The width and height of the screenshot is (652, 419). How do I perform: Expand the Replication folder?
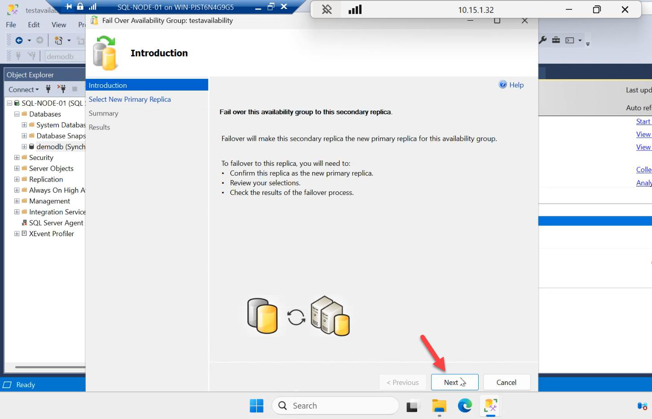click(17, 179)
